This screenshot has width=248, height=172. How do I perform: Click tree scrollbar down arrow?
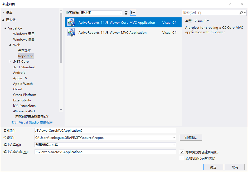61,110
